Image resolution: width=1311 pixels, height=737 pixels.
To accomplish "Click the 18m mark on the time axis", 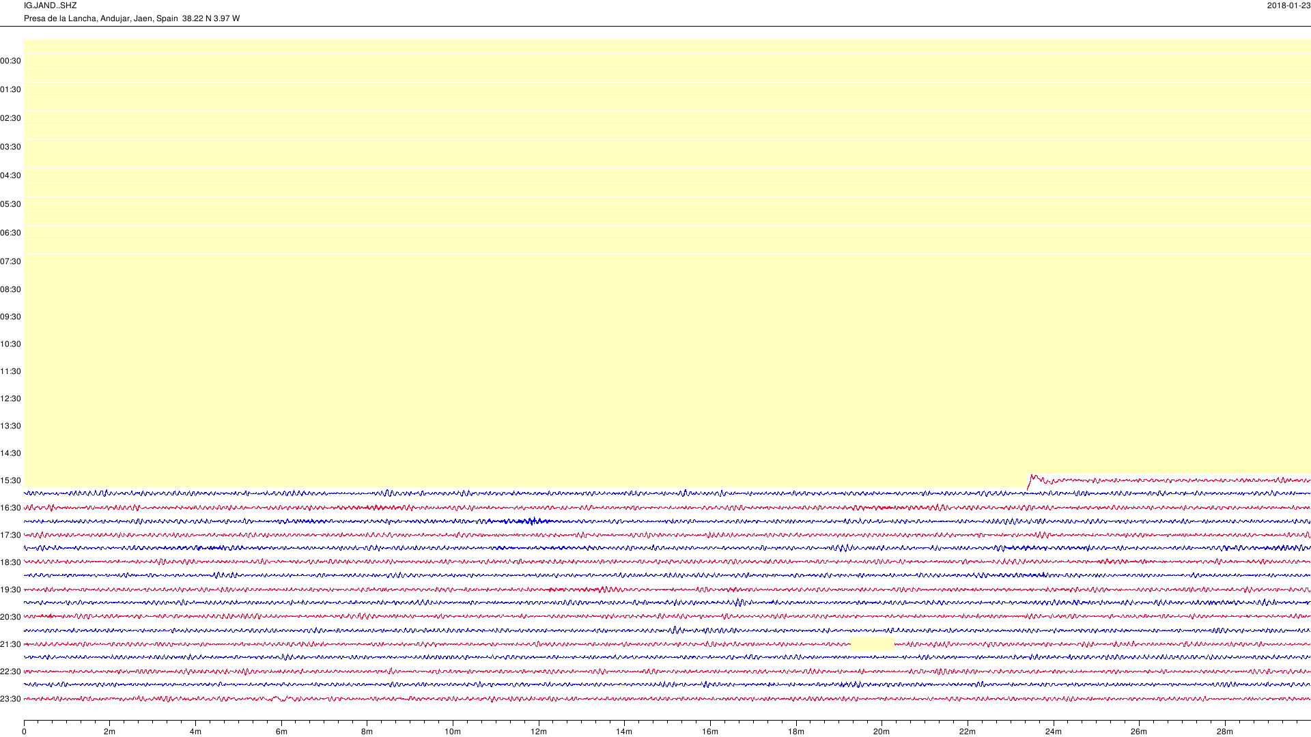I will tap(796, 732).
